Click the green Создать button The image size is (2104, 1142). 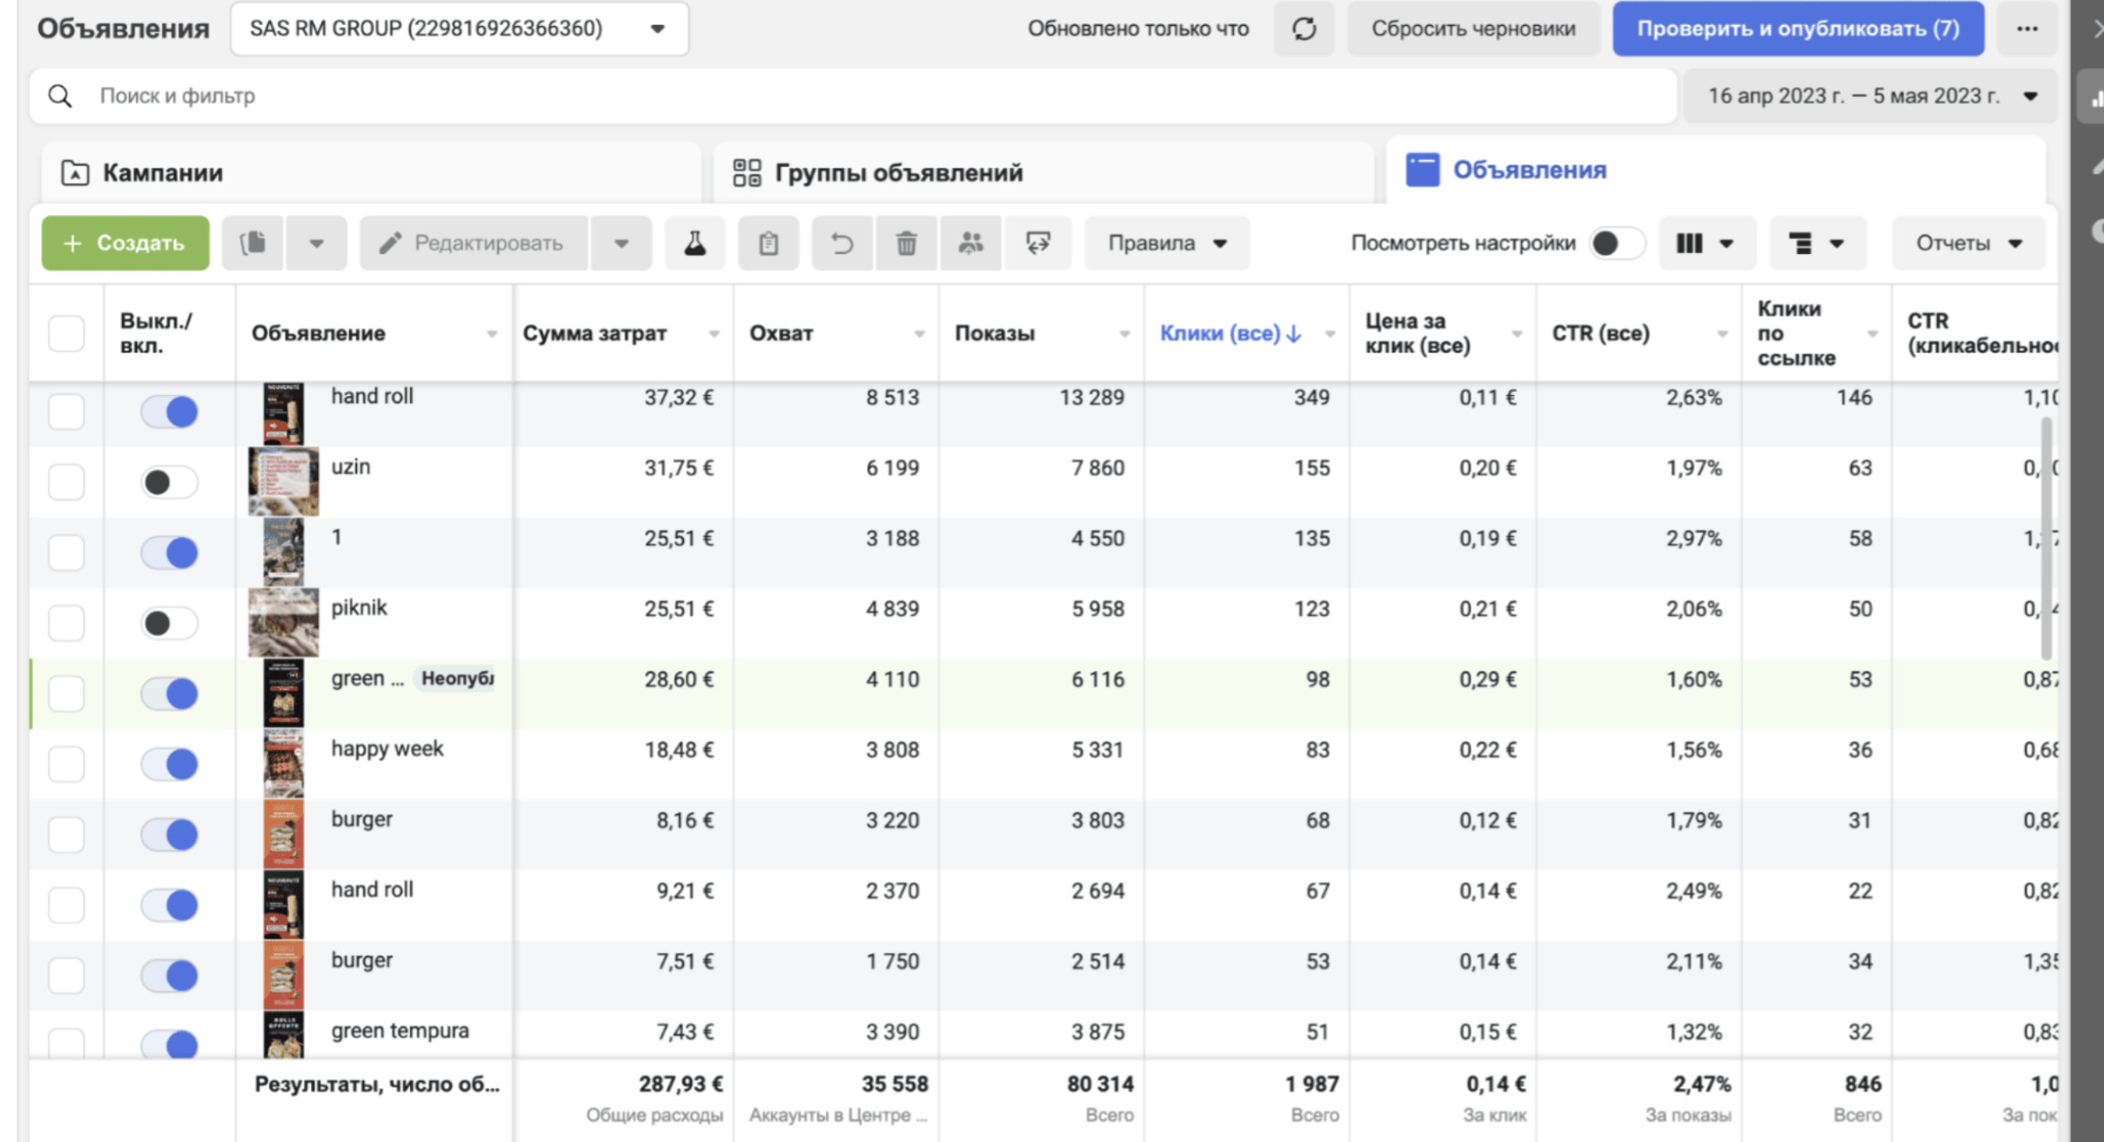[126, 243]
